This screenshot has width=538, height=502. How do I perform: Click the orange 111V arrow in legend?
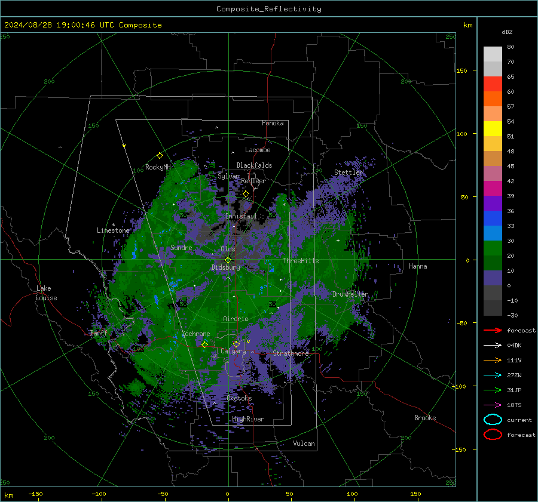(493, 360)
